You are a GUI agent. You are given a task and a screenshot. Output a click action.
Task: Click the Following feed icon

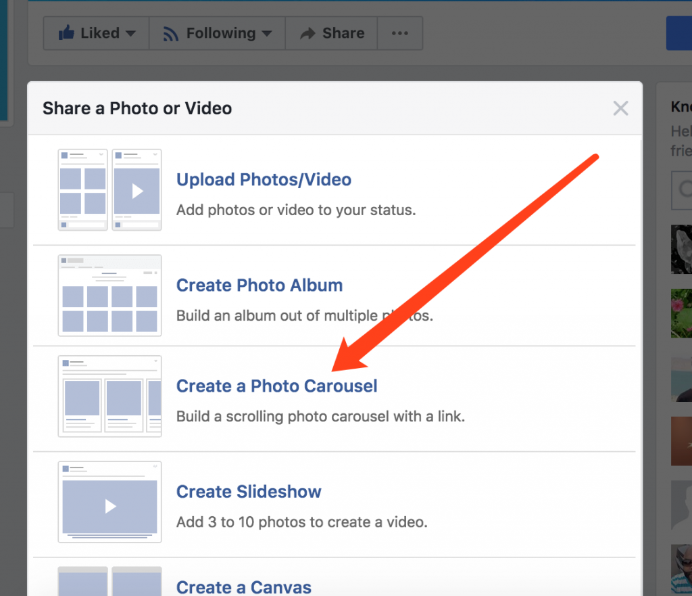tap(170, 34)
